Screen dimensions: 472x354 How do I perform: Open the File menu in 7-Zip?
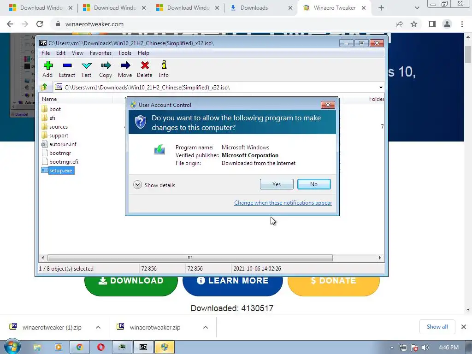click(46, 53)
